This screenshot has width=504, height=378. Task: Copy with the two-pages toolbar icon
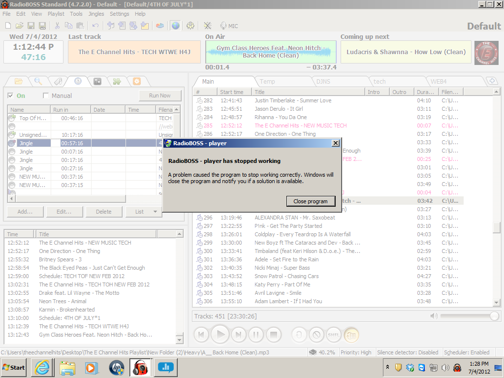pyautogui.click(x=68, y=26)
